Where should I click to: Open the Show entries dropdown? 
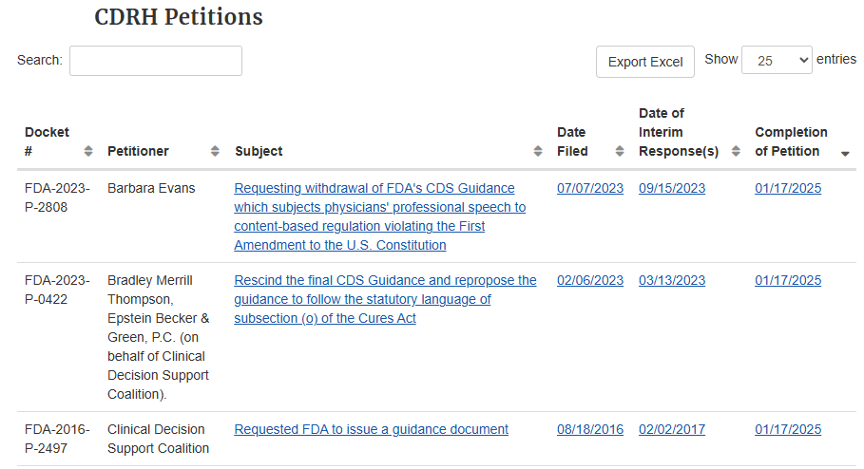point(777,60)
